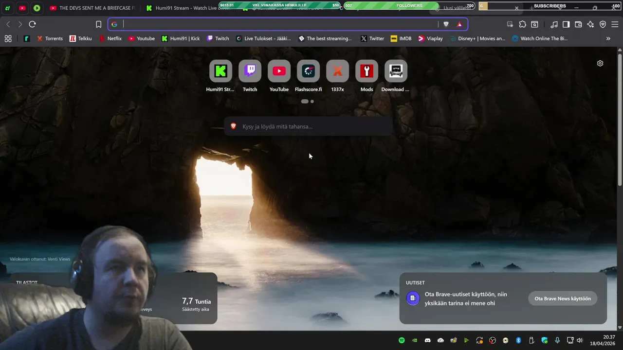
Task: Open Youtube bookmark in bookmarks bar
Action: [141, 38]
